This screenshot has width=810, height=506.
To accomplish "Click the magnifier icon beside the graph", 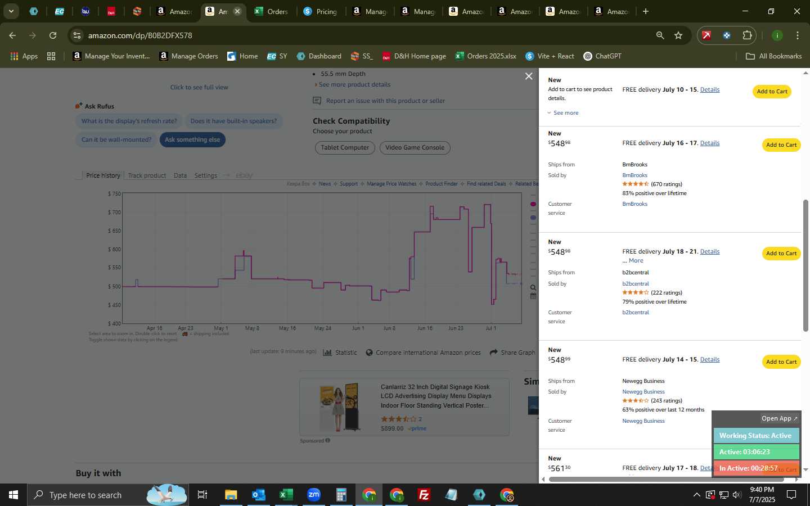I will (533, 288).
